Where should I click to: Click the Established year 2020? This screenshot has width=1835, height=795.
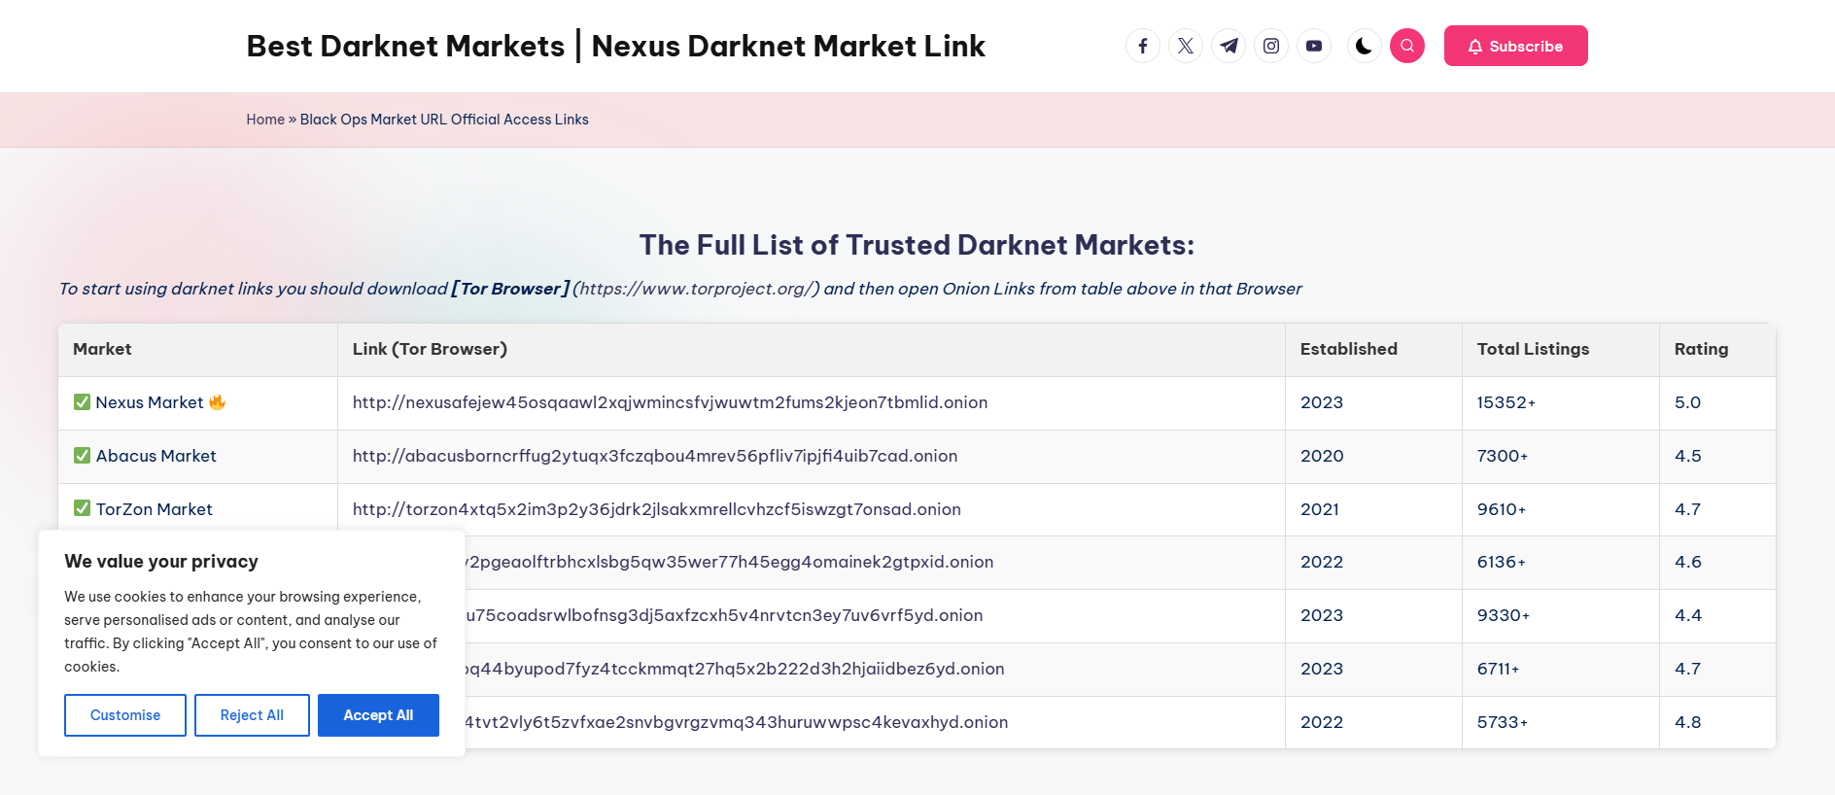(x=1322, y=456)
